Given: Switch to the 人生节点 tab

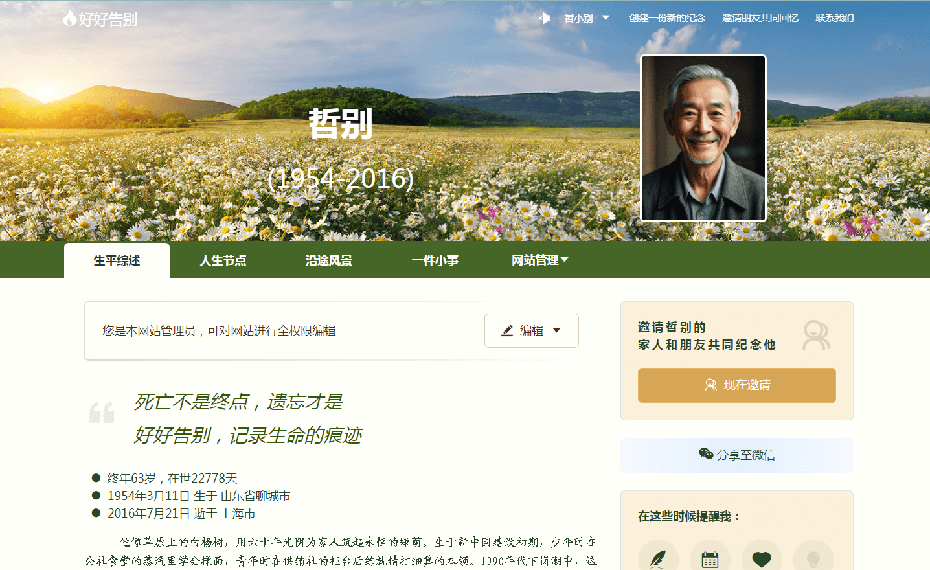Looking at the screenshot, I should pyautogui.click(x=223, y=260).
